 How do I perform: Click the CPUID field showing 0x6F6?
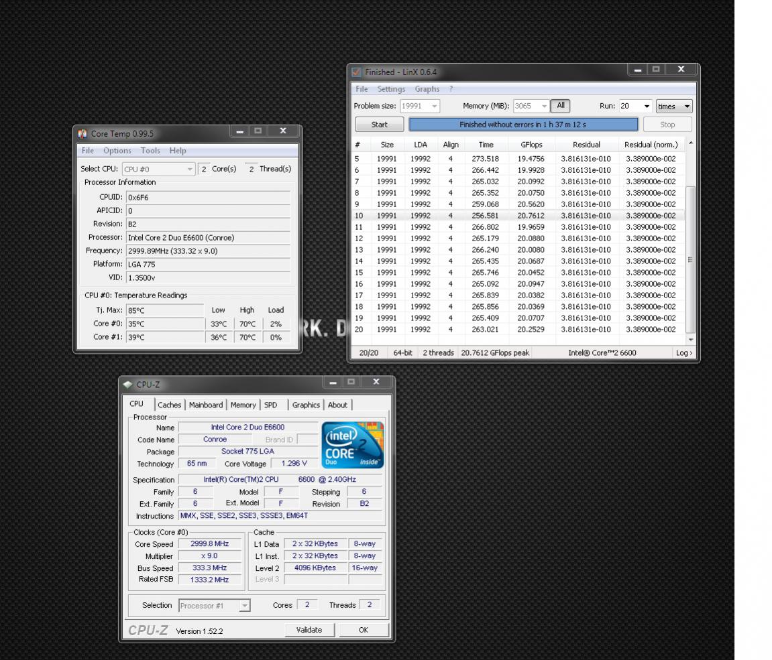coord(209,197)
